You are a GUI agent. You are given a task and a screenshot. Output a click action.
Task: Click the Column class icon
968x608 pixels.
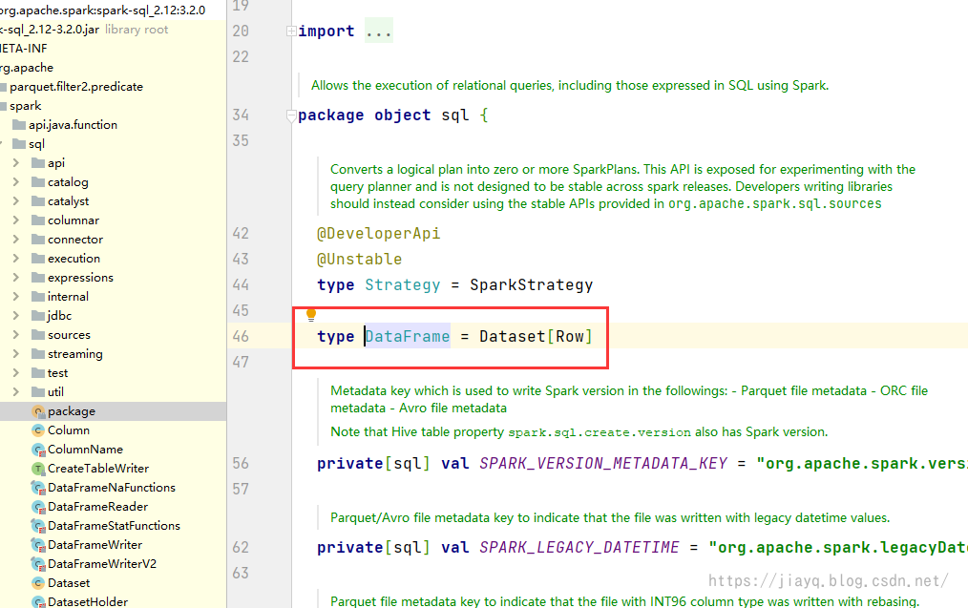(38, 430)
